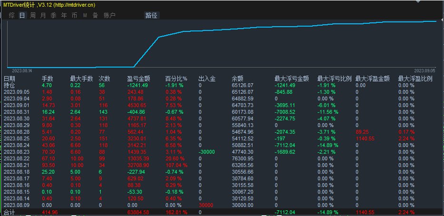Click the 余额 column header
The width and height of the screenshot is (444, 216).
pyautogui.click(x=237, y=79)
